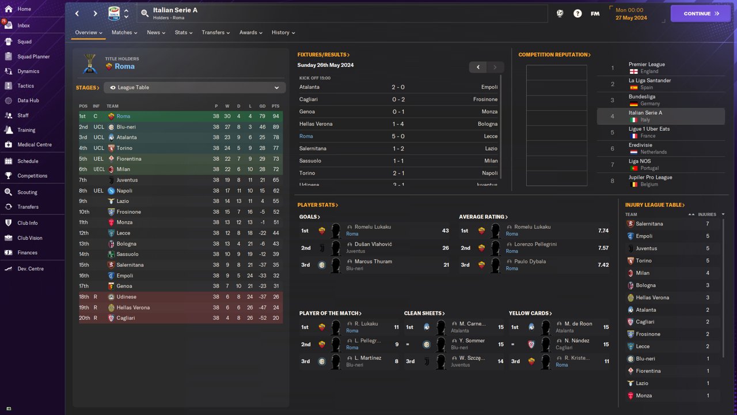Open the News tab menu
The width and height of the screenshot is (737, 415).
click(x=156, y=32)
